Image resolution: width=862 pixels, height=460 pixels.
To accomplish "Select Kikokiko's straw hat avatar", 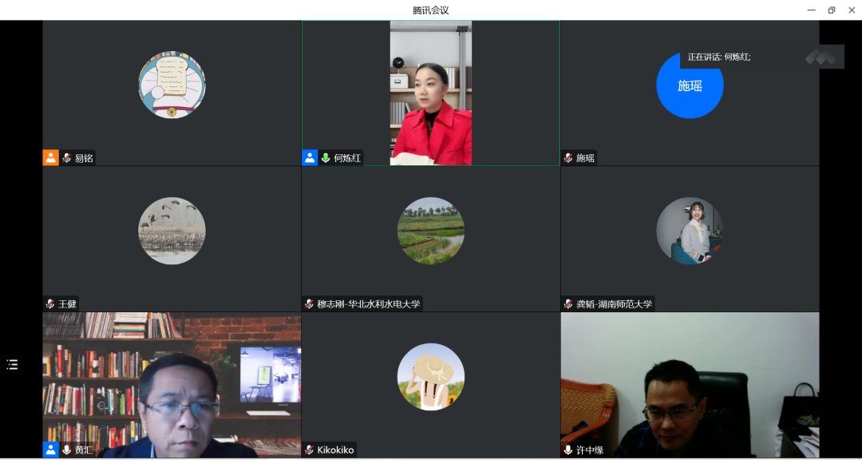I will pyautogui.click(x=430, y=377).
